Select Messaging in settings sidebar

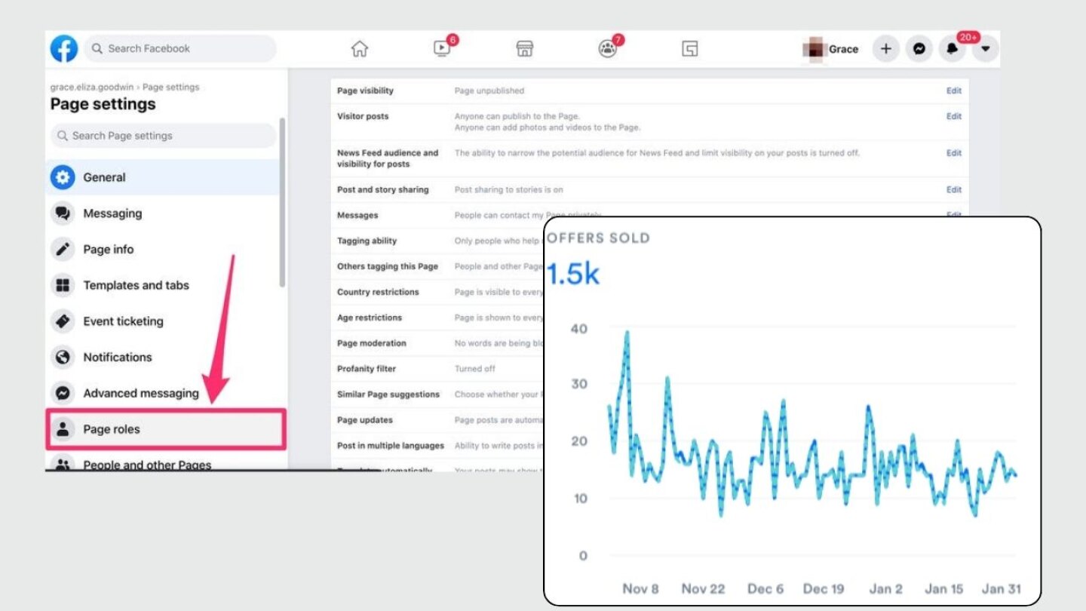pos(163,213)
